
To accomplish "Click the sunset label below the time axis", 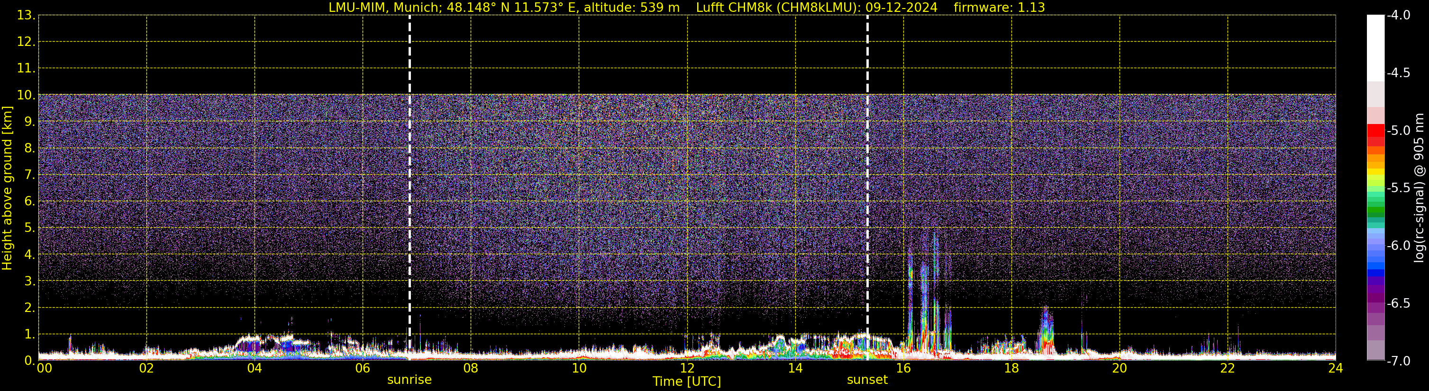I will (867, 380).
